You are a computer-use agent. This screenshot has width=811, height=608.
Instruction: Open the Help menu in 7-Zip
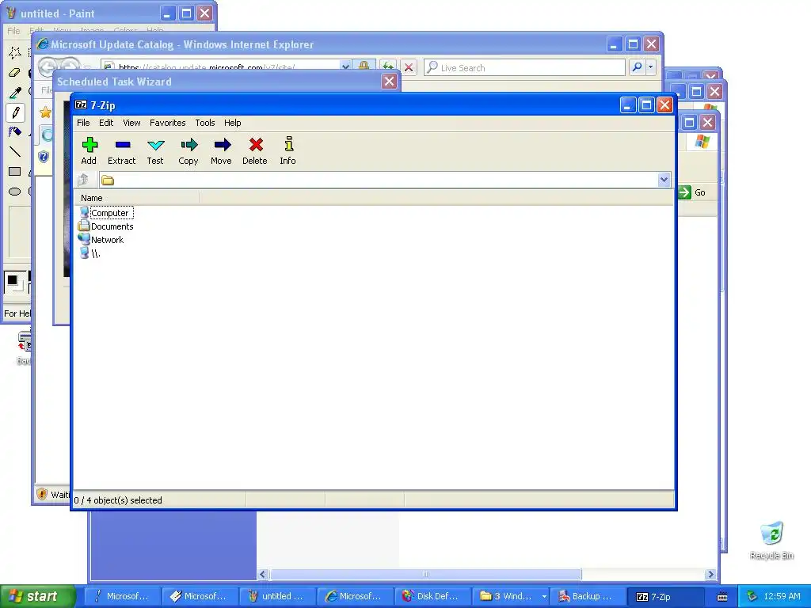[232, 123]
